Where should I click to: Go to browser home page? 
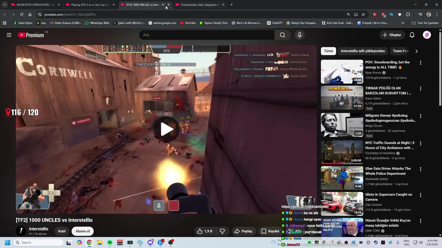(x=30, y=14)
